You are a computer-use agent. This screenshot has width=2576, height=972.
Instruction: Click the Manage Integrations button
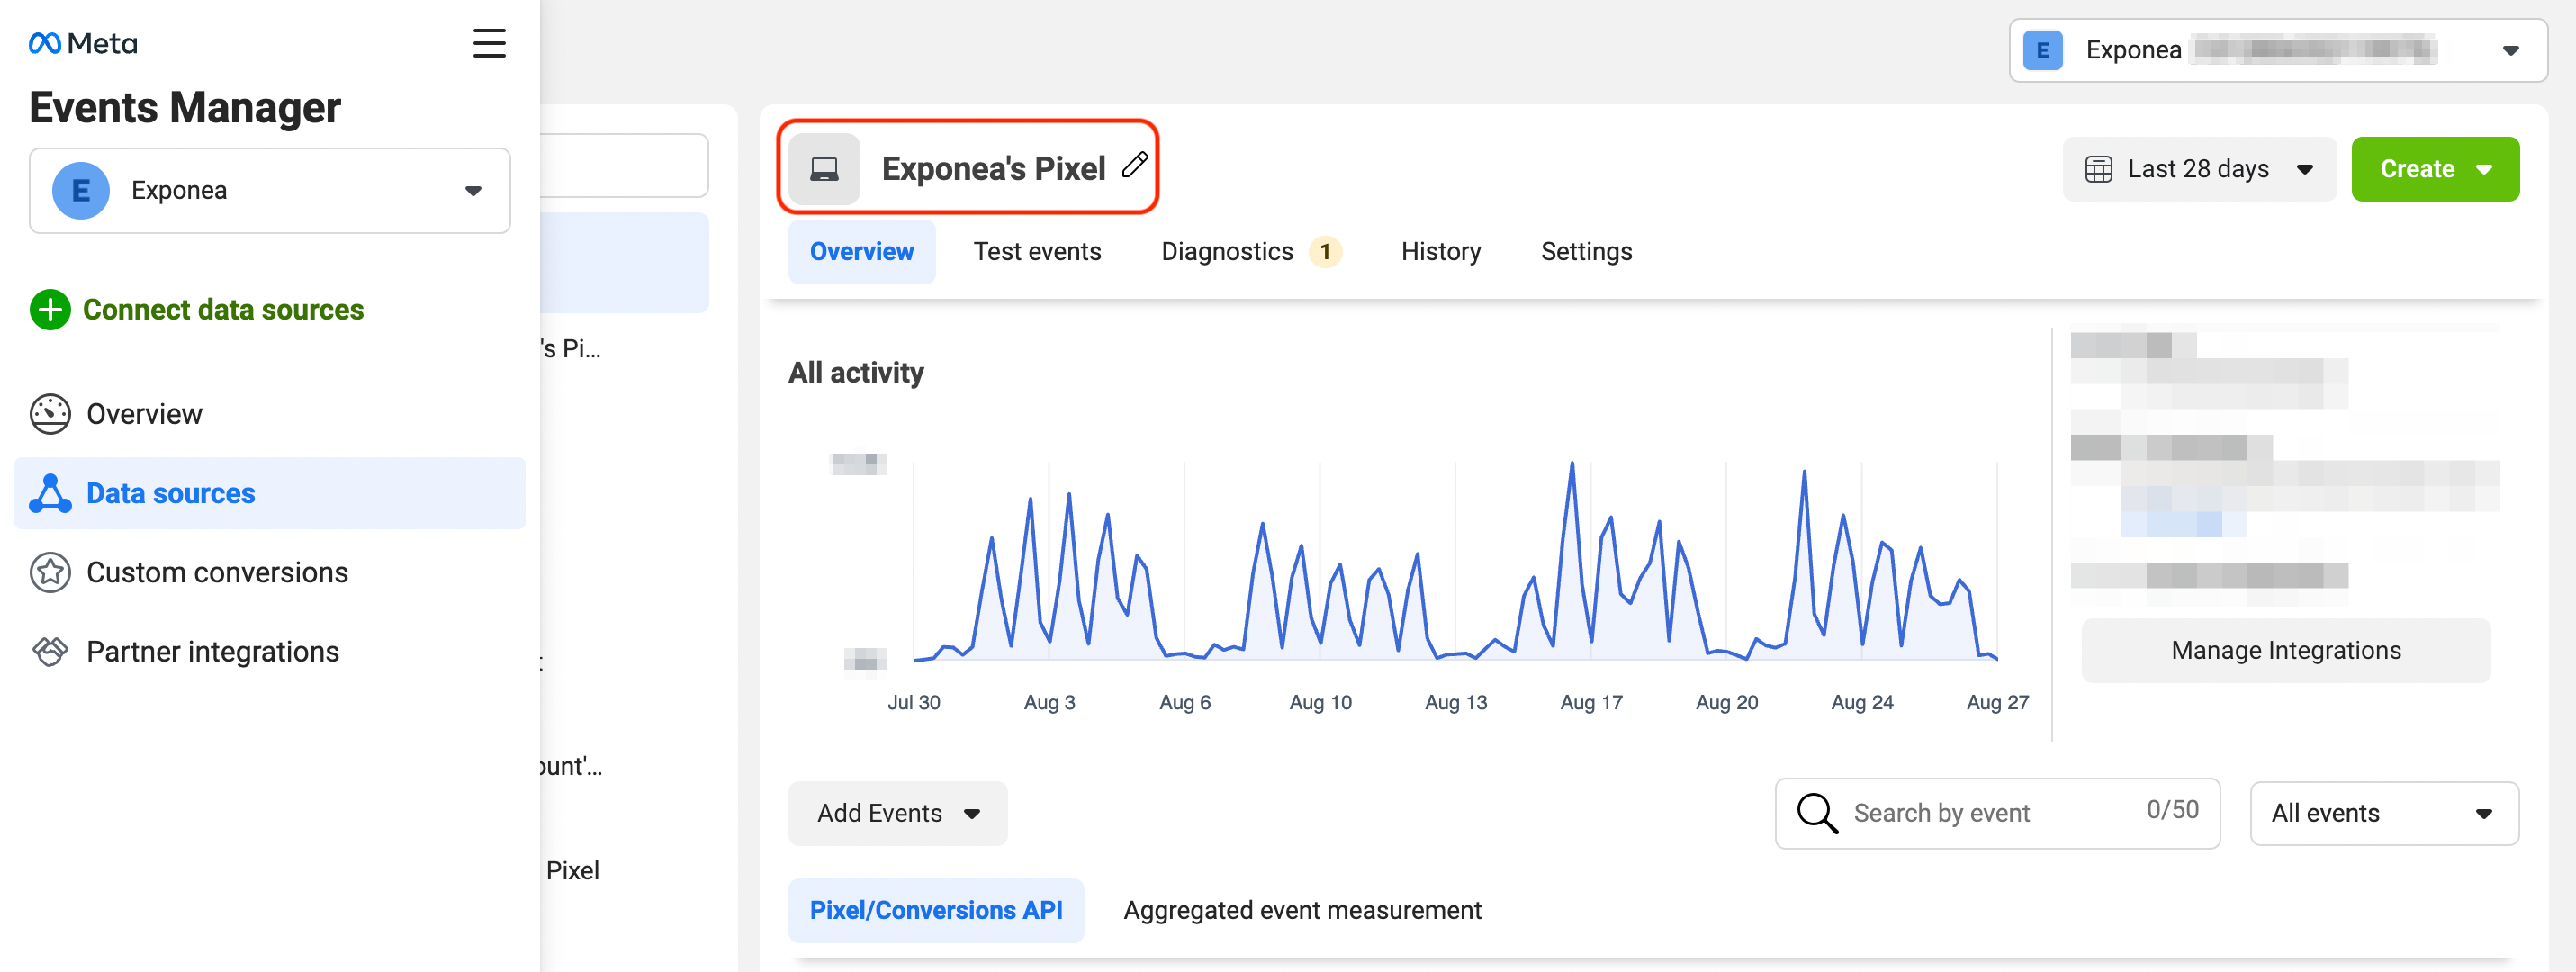(x=2285, y=650)
